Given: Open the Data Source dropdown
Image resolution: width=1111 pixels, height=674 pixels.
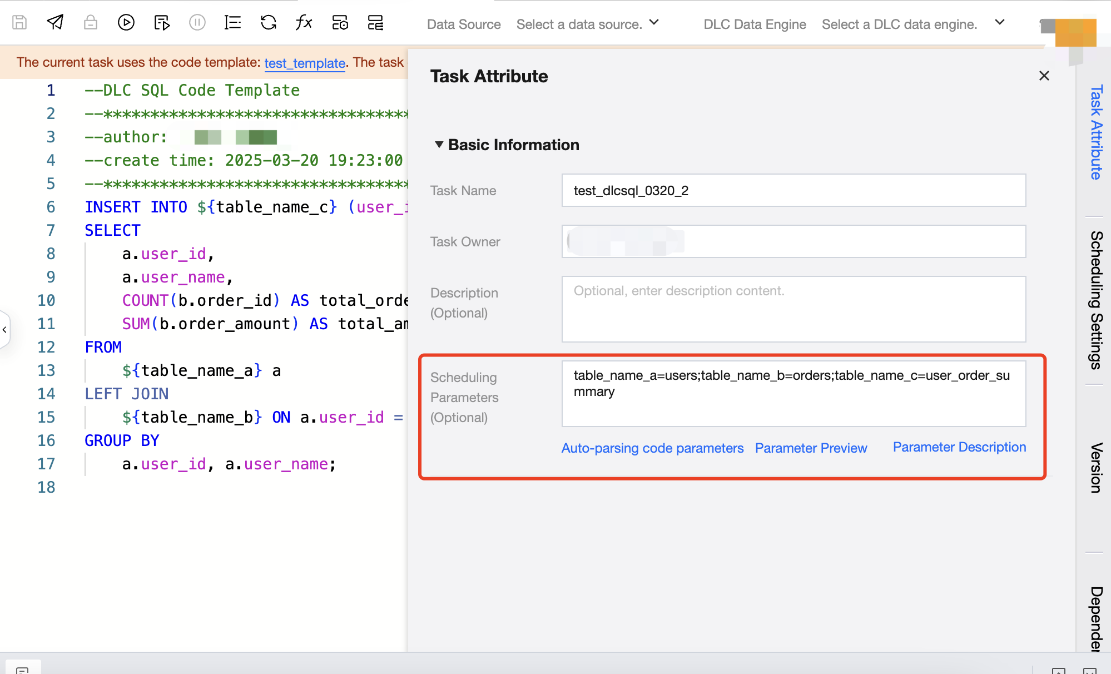Looking at the screenshot, I should pos(587,24).
